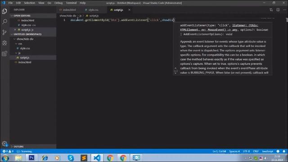Open the File menu
The height and width of the screenshot is (162, 288).
coord(10,3)
